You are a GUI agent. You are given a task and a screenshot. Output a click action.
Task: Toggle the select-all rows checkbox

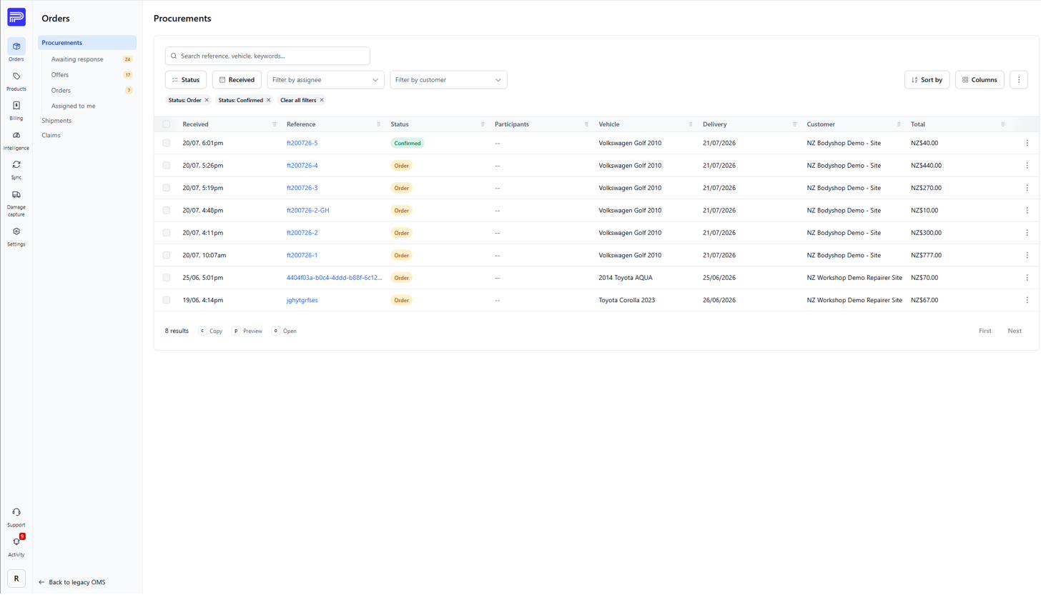[167, 124]
